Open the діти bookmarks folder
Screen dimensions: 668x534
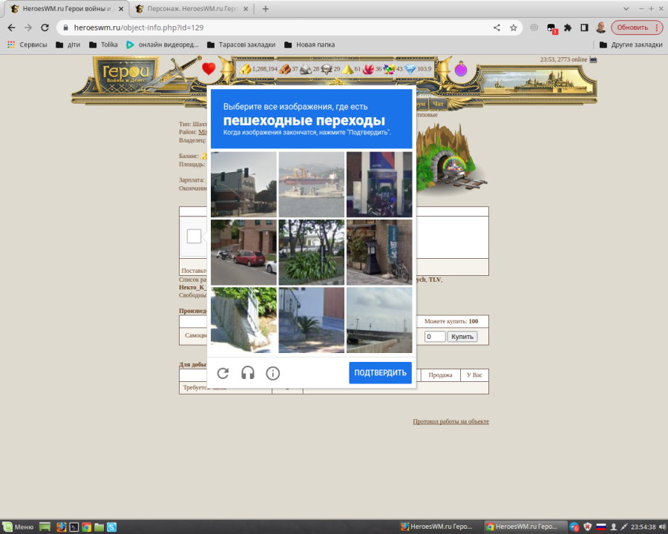point(68,44)
